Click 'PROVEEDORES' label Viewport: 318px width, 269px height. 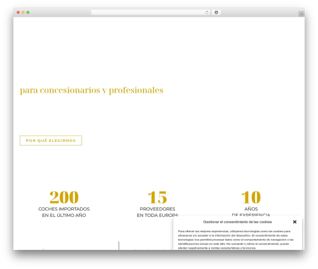[x=157, y=209]
